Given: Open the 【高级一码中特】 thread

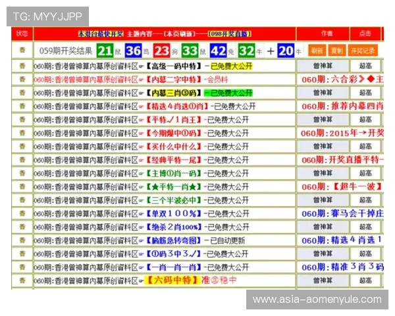Looking at the screenshot, I should coord(143,66).
